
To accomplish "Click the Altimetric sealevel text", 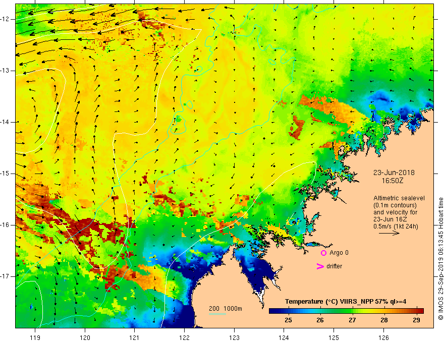I will pyautogui.click(x=399, y=198).
